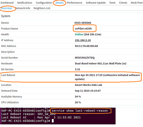
Task: Click the Device field label
Action: pyautogui.click(x=5, y=23)
